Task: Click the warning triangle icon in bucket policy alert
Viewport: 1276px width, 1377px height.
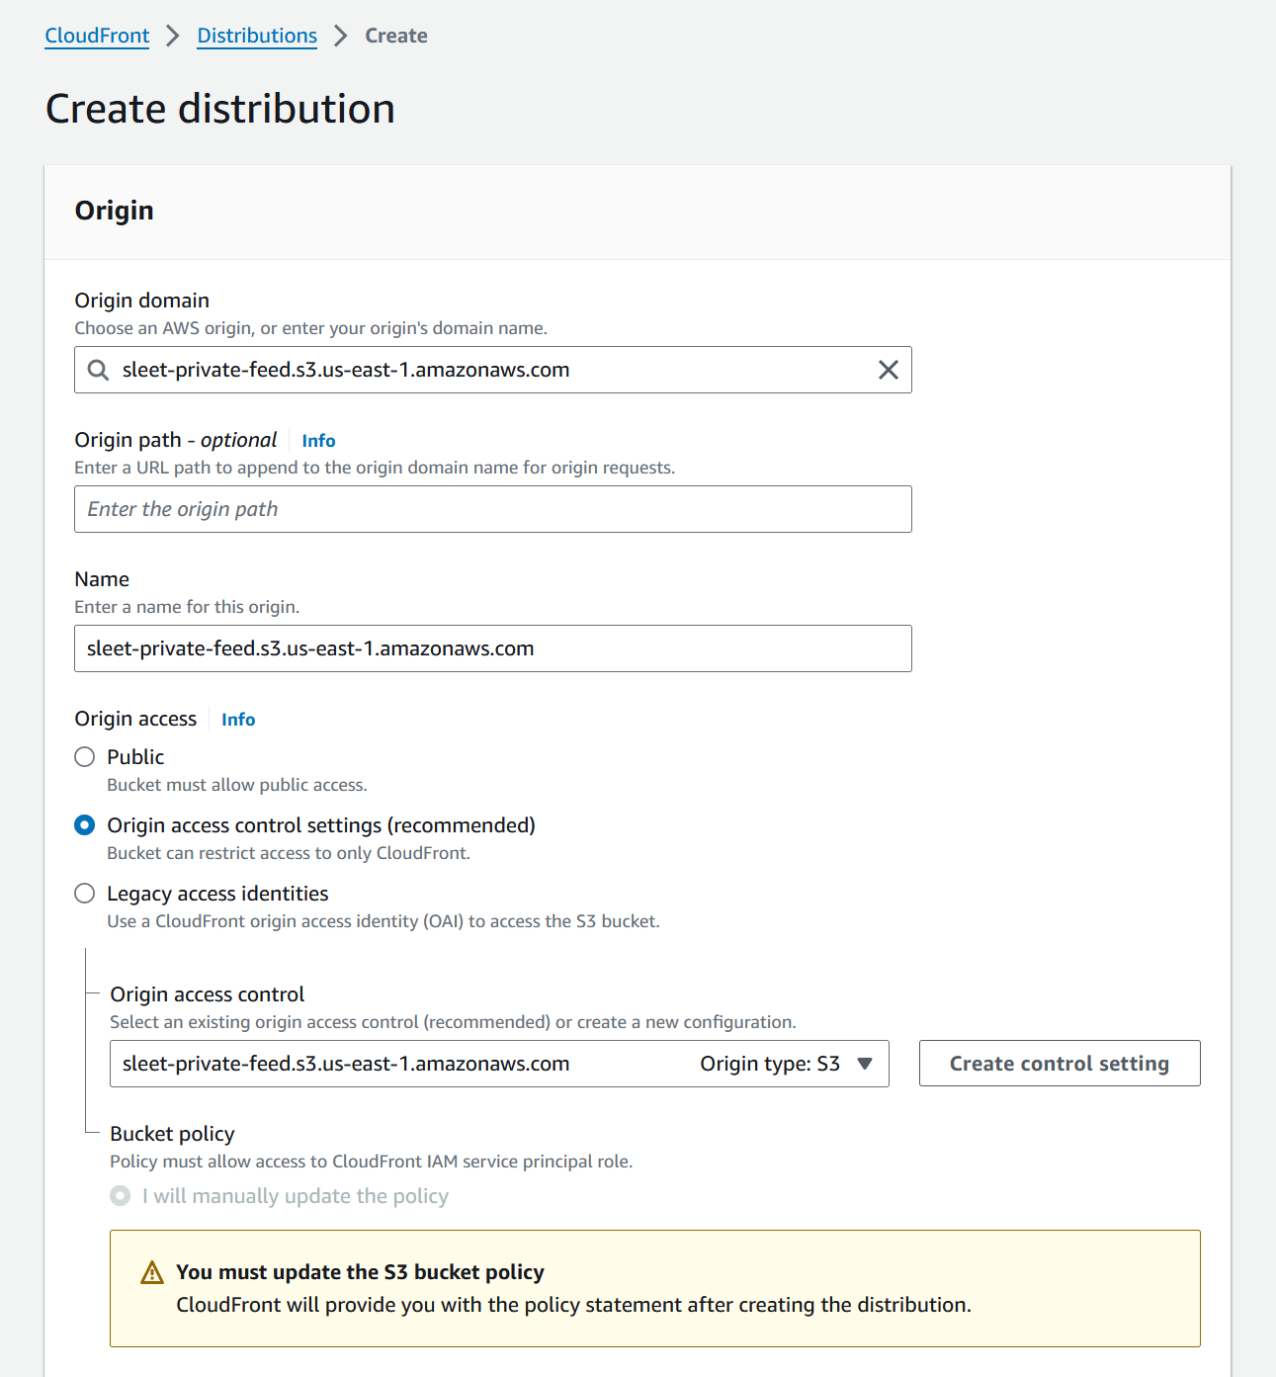Action: click(152, 1272)
